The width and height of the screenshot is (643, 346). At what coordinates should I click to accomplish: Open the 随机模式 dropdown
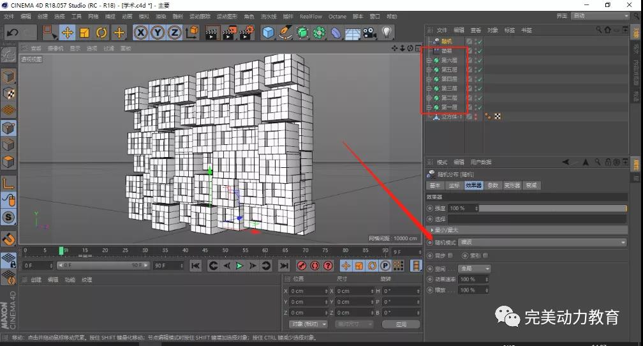[542, 243]
